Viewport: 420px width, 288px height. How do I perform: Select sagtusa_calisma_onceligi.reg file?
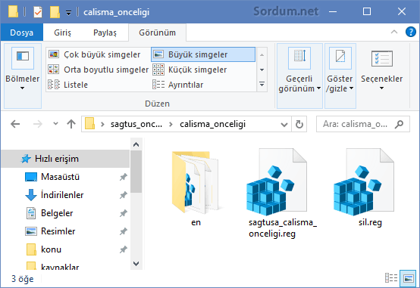(x=282, y=194)
